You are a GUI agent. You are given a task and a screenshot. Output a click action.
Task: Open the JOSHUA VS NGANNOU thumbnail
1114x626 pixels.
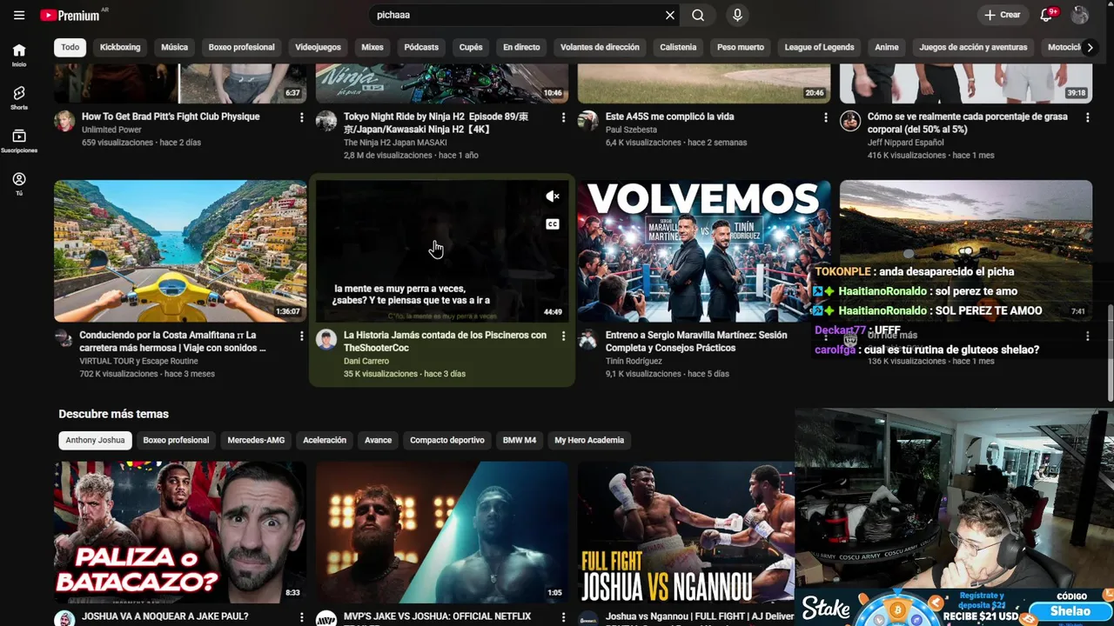(x=686, y=532)
